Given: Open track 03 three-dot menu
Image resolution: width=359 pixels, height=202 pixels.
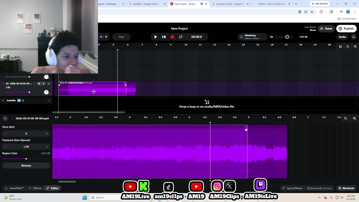Looking at the screenshot, I should point(34,84).
